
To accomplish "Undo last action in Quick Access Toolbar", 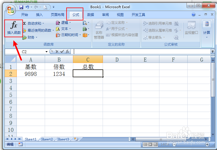I will [27, 7].
